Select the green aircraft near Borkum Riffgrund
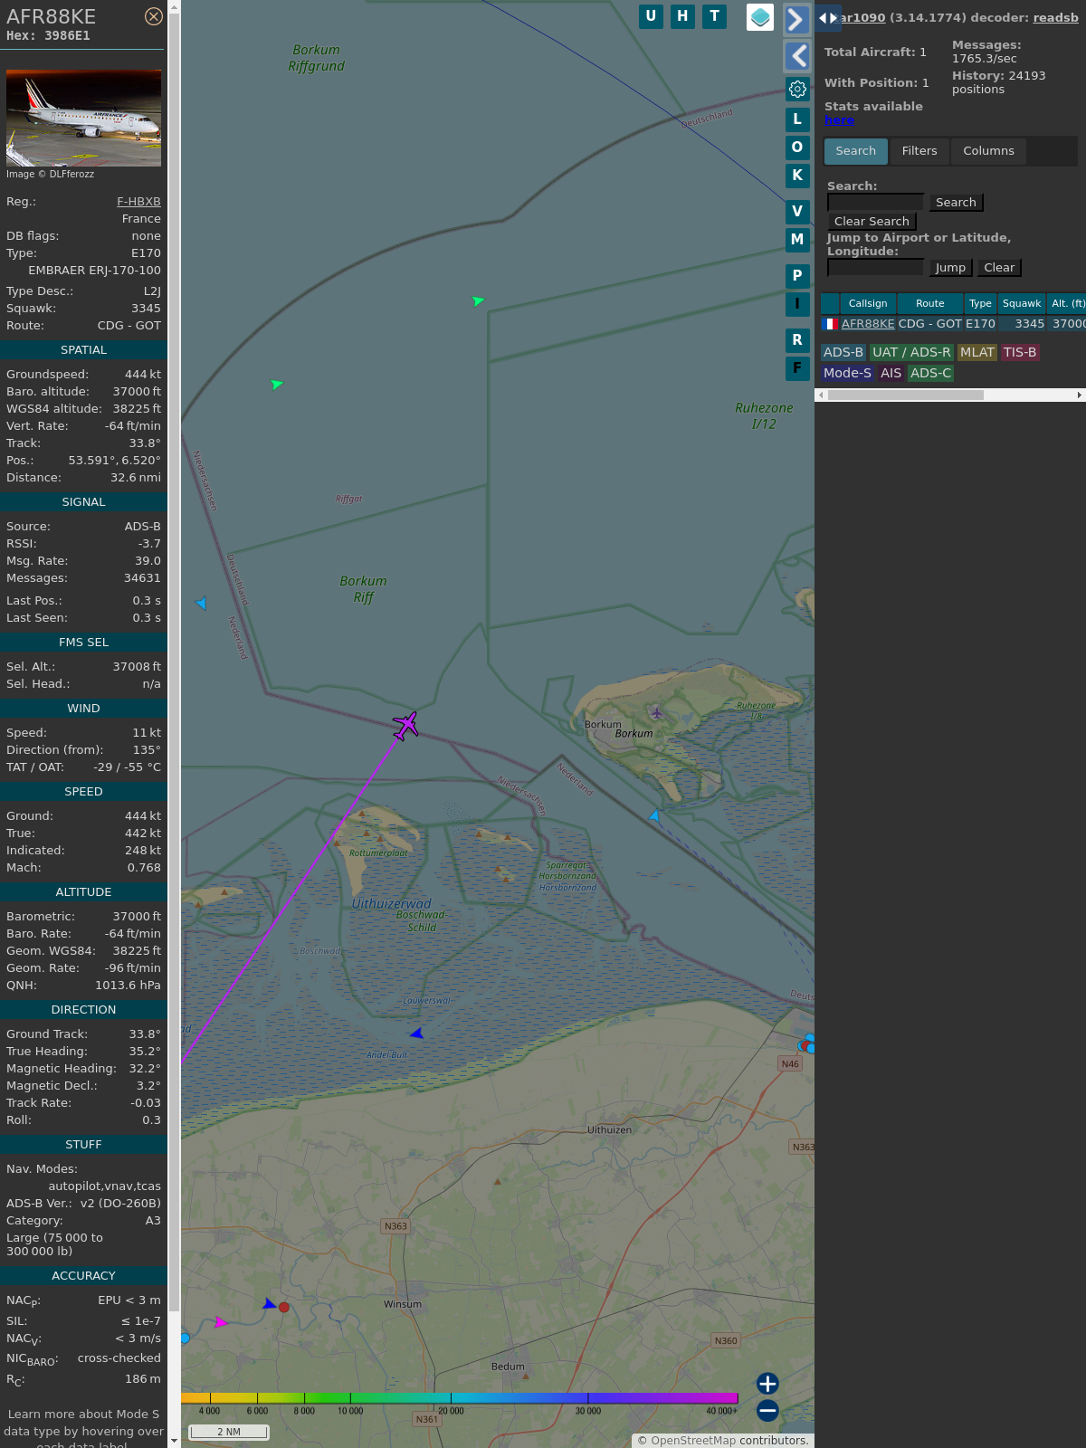1086x1448 pixels. (x=478, y=300)
